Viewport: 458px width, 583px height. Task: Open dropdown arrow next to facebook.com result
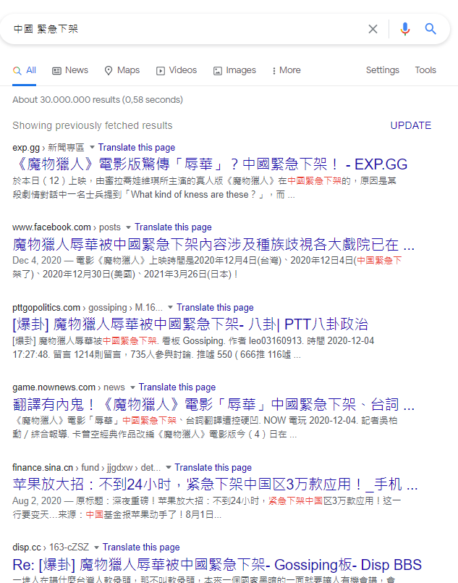click(x=129, y=227)
